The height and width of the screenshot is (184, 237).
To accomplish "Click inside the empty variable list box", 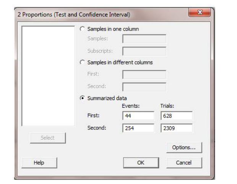I will tap(48, 76).
